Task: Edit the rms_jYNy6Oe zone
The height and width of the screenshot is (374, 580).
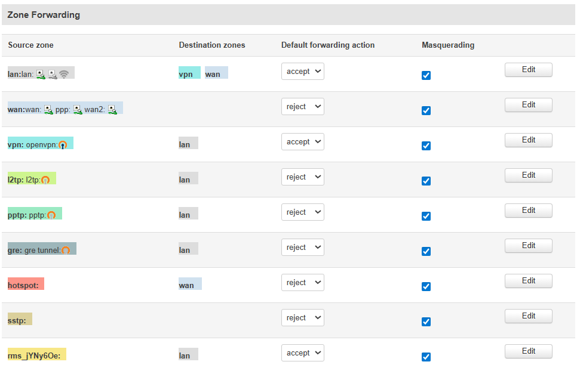Action: point(528,351)
